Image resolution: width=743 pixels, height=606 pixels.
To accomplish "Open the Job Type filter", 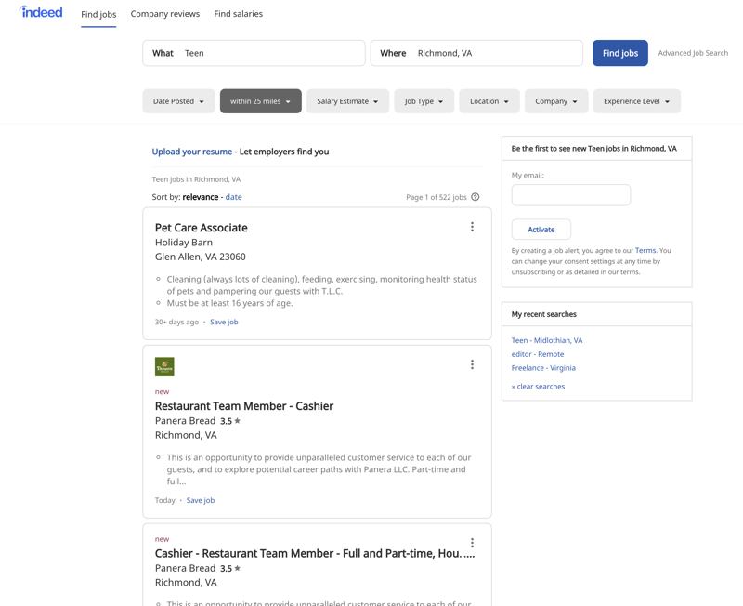I will click(424, 101).
